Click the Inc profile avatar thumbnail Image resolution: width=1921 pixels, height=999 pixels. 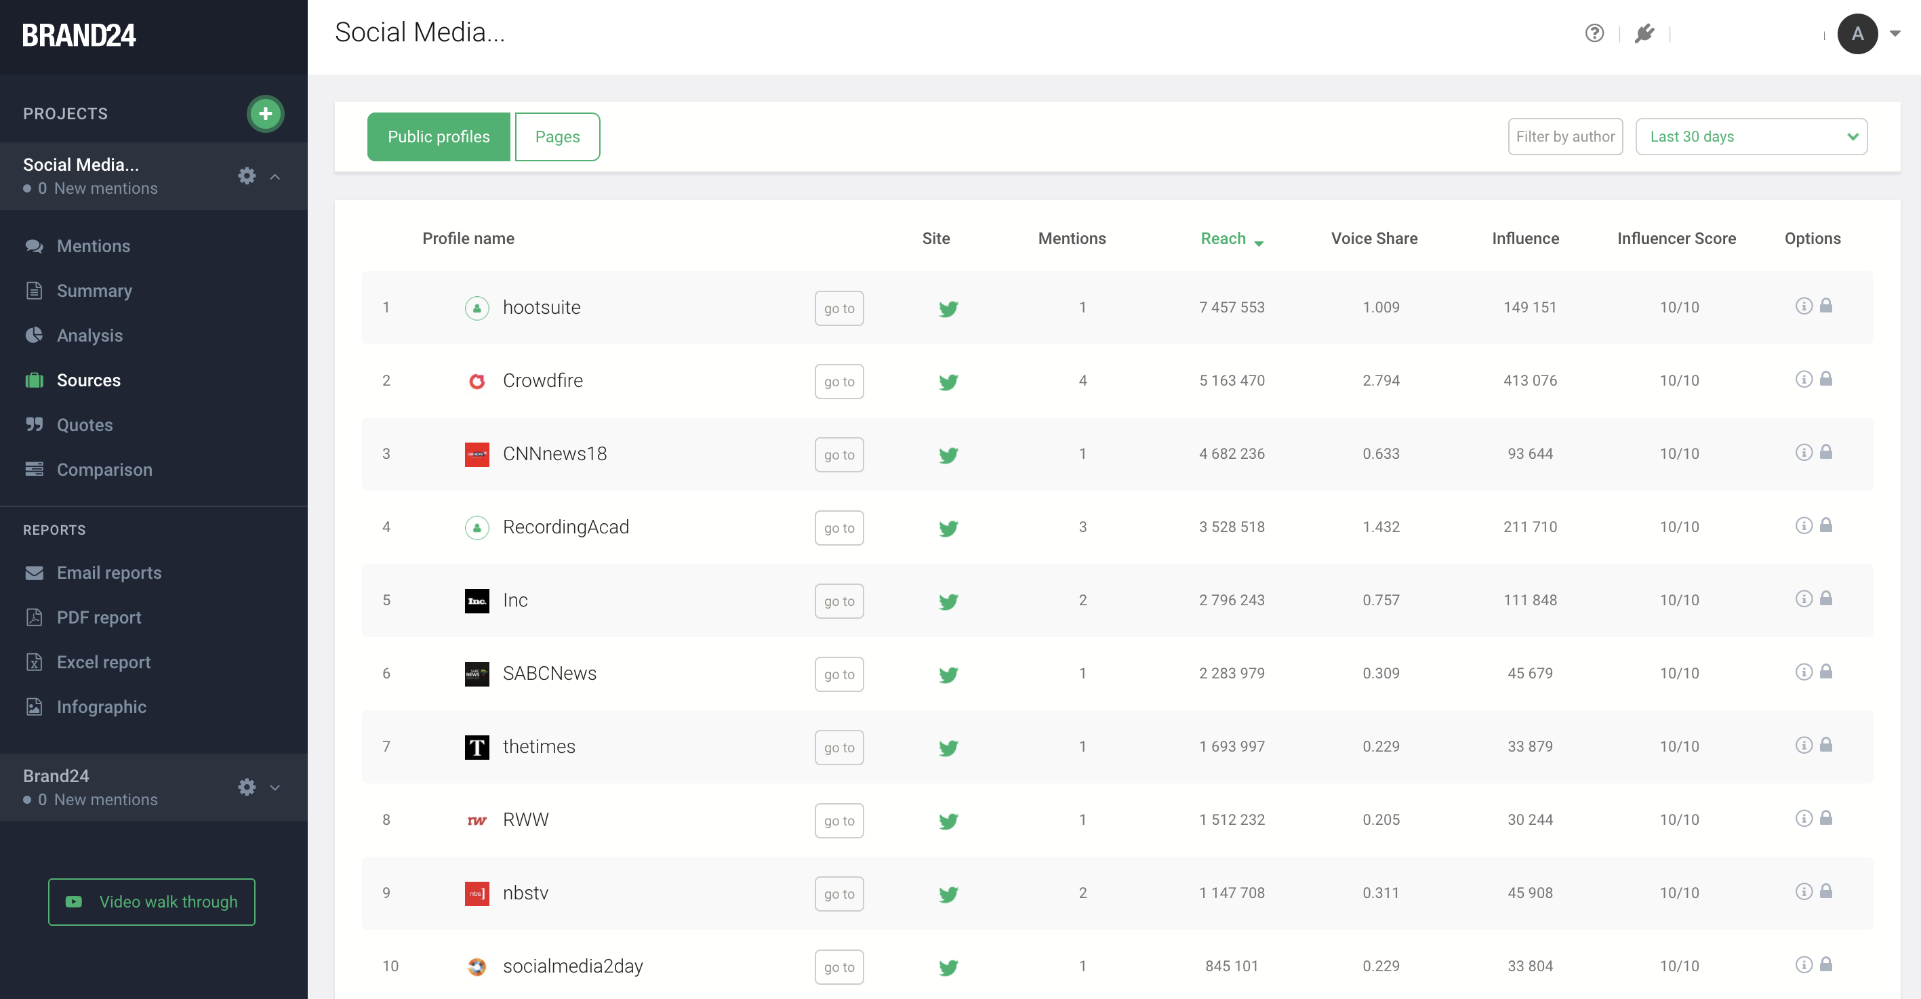click(x=477, y=601)
